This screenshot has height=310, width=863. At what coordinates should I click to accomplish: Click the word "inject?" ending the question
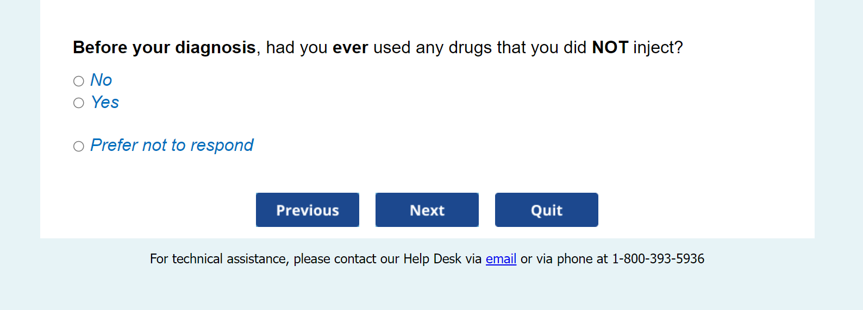point(658,48)
